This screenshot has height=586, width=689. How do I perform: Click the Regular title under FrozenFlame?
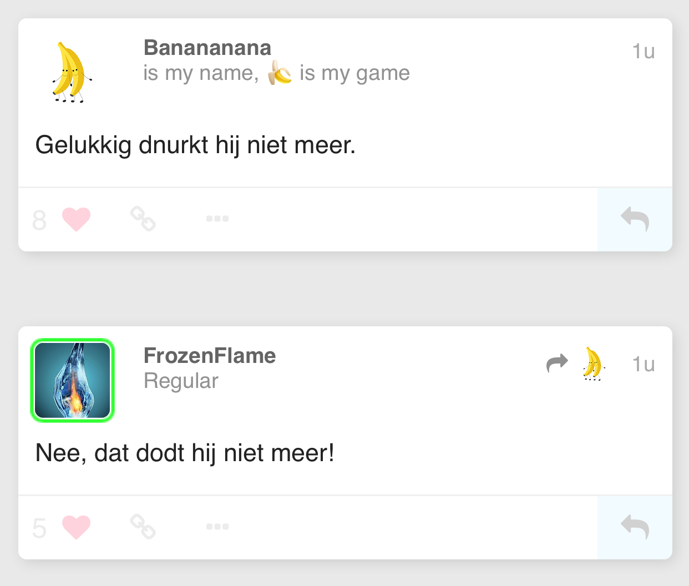(x=181, y=381)
